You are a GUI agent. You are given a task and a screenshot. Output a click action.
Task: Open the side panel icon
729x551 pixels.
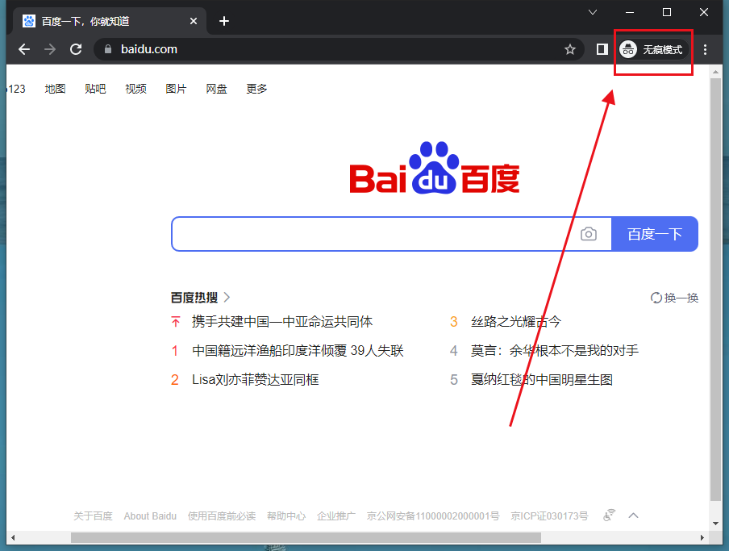pyautogui.click(x=602, y=49)
